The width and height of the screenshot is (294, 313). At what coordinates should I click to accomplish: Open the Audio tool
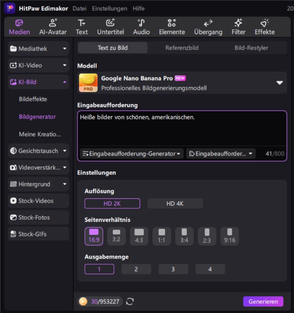tap(141, 27)
